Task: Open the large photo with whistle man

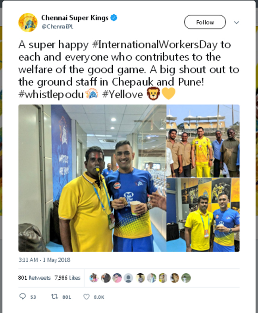Action: [x=92, y=178]
